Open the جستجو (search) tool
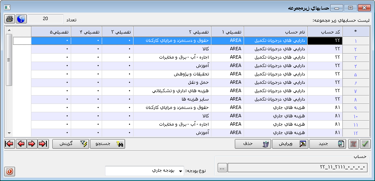Image resolution: width=375 pixels, height=181 pixels. click(107, 144)
